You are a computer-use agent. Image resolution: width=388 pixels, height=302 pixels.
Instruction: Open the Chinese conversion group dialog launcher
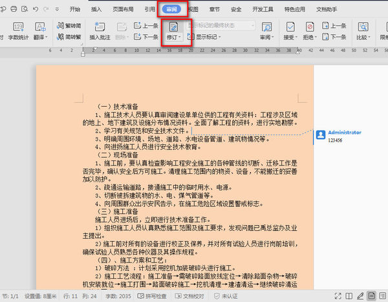[81, 45]
